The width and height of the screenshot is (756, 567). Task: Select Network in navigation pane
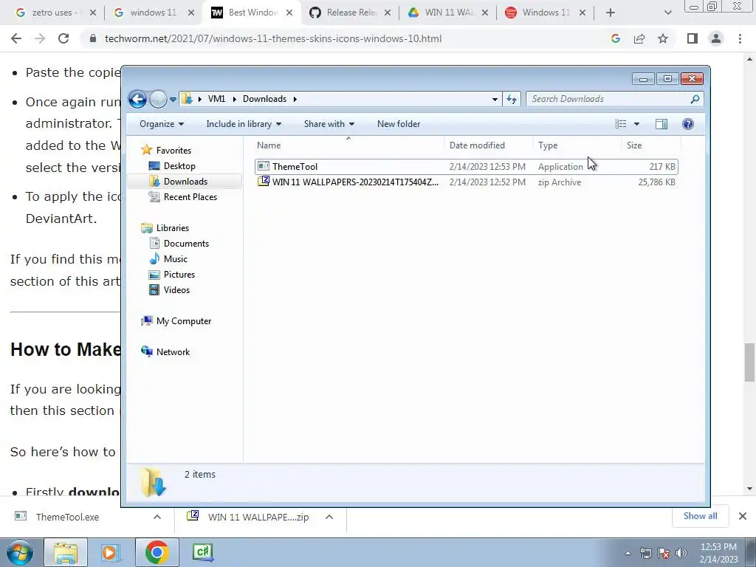pos(173,352)
